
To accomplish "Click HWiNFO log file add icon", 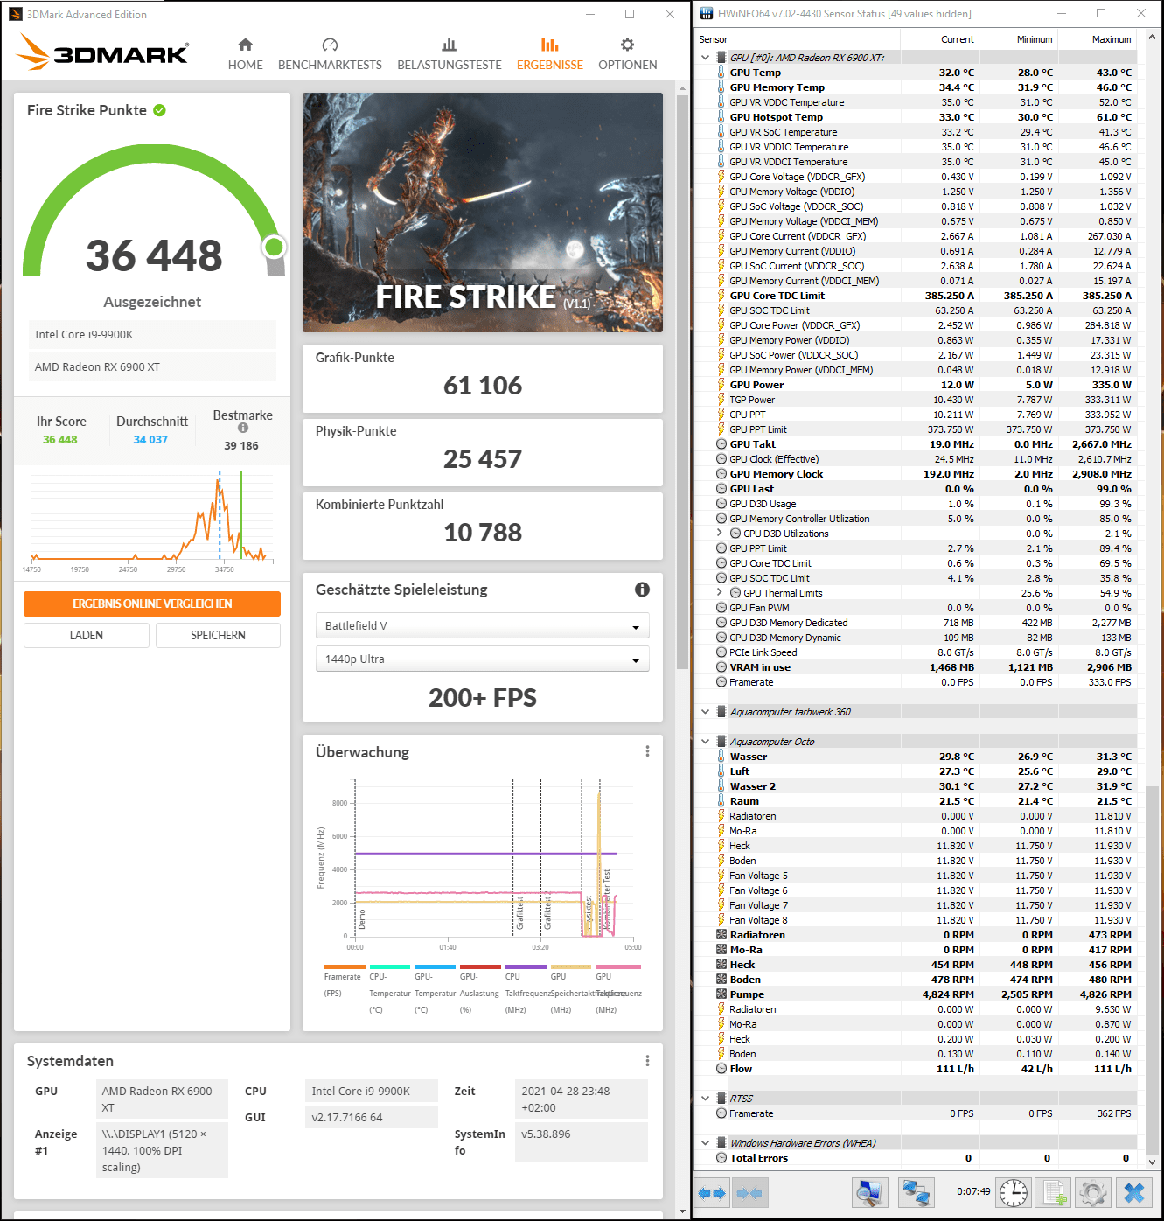I will [x=1054, y=1192].
